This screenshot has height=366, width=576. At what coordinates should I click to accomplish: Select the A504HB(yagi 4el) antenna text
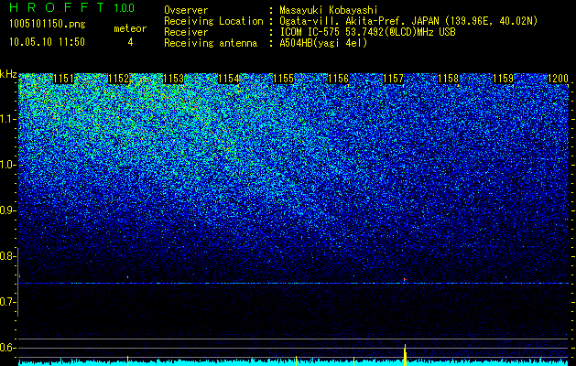pyautogui.click(x=323, y=43)
